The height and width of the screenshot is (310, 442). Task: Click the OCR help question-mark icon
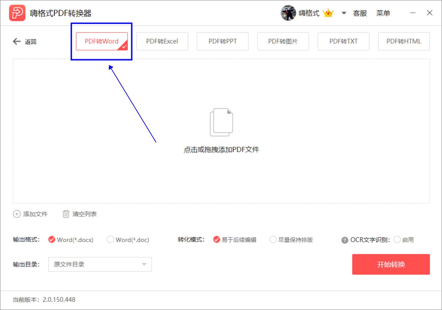345,240
